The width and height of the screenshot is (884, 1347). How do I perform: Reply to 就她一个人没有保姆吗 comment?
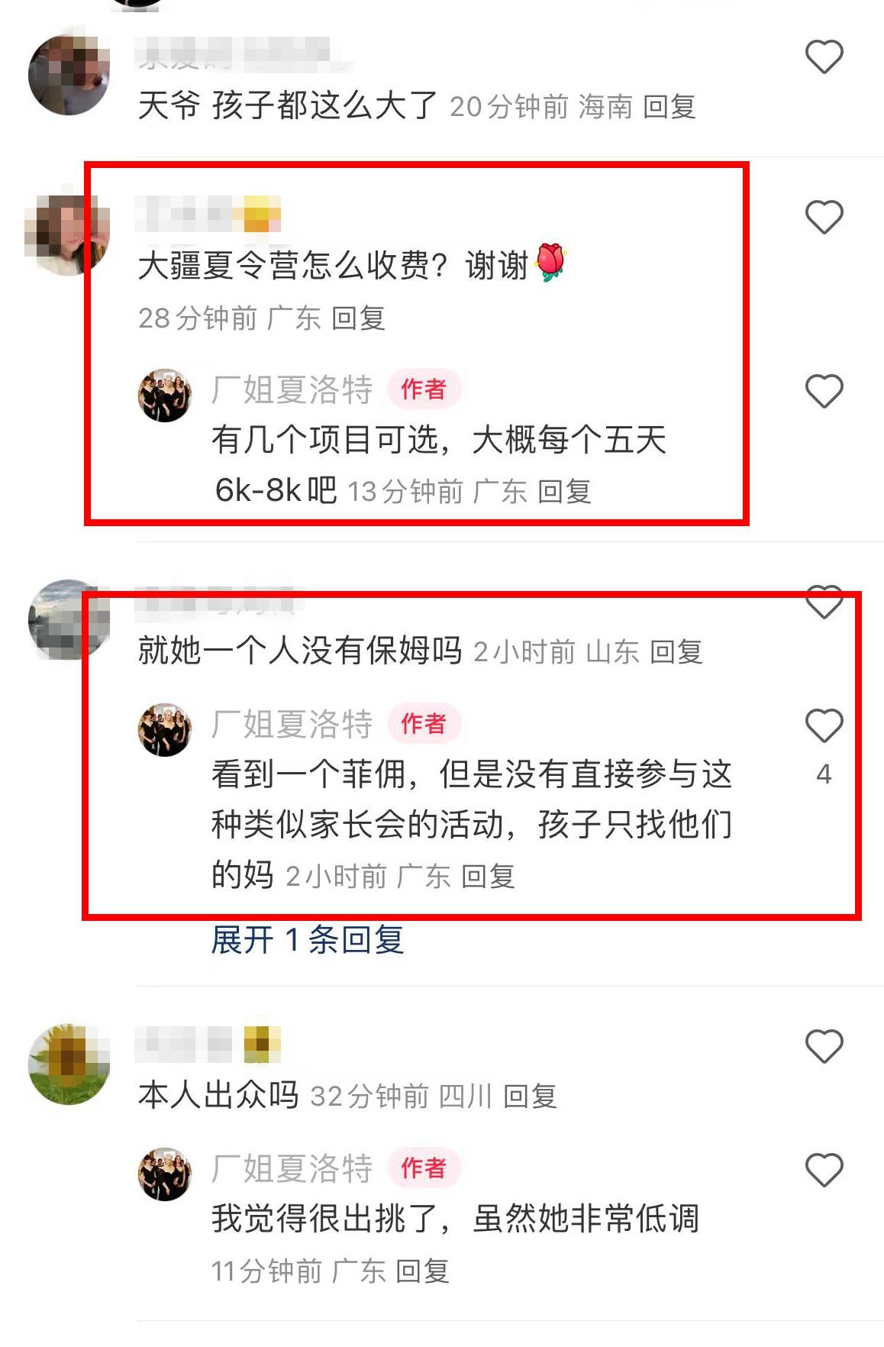(x=676, y=652)
